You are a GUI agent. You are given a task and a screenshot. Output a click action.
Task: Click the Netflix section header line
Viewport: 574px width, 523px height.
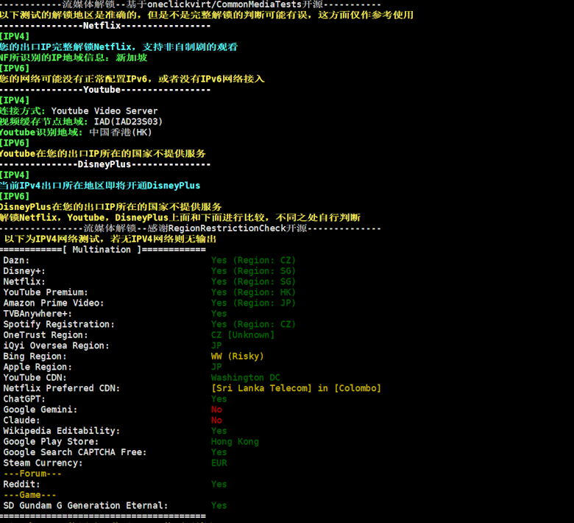105,26
